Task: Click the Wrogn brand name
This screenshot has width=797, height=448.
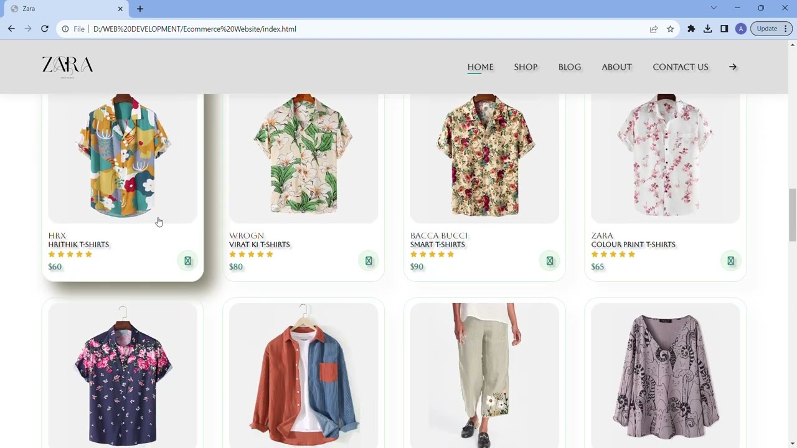Action: click(247, 236)
